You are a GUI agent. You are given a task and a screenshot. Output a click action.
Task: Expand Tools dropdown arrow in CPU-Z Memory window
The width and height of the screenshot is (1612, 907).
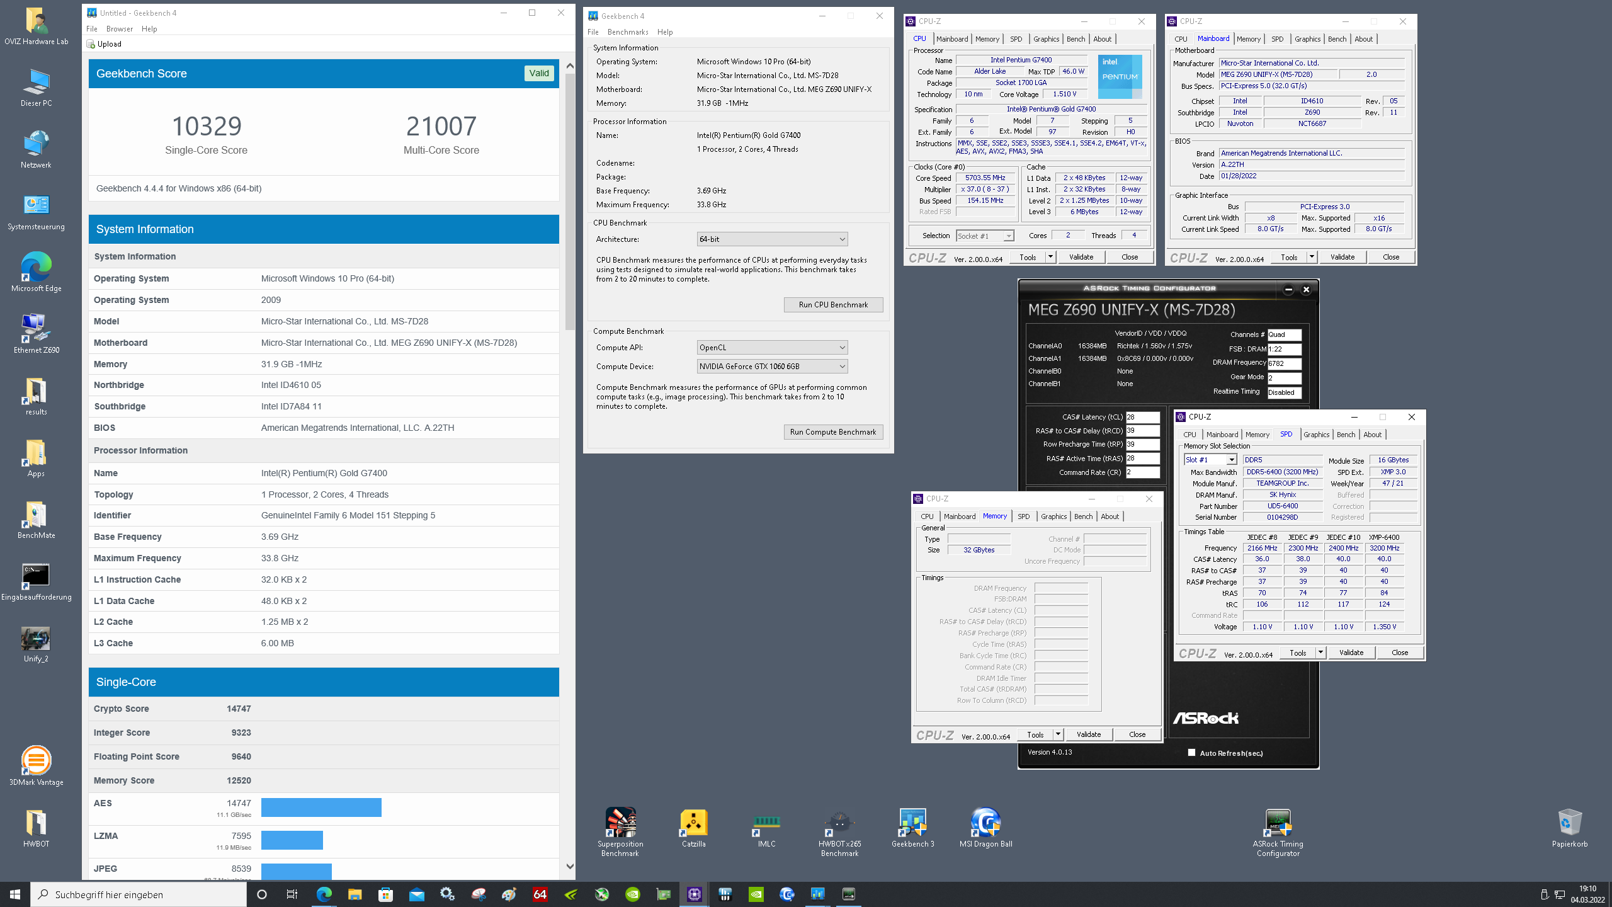[1058, 734]
